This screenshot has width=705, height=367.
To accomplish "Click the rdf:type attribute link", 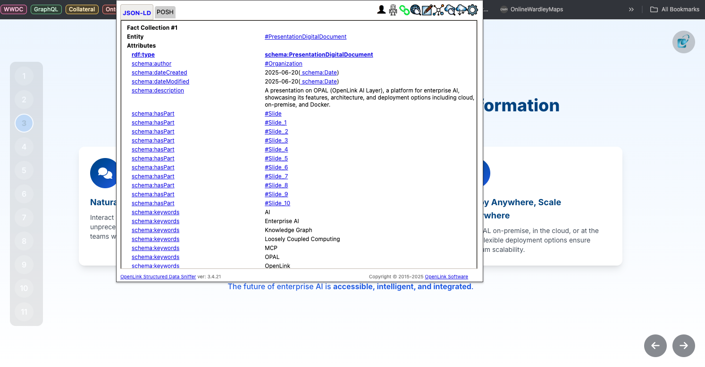I will tap(143, 55).
